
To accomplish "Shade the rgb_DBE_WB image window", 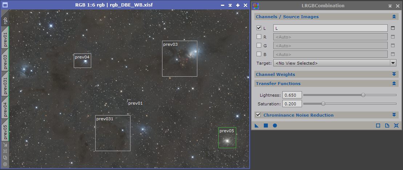I will pyautogui.click(x=230, y=5).
